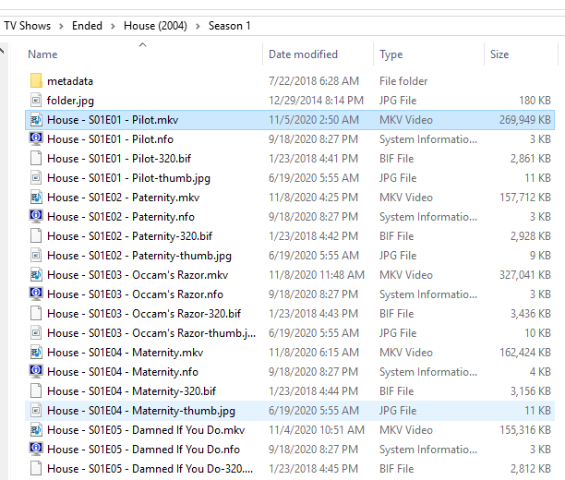Sort files by the Name column header
Viewport: 565px width, 480px height.
point(43,55)
